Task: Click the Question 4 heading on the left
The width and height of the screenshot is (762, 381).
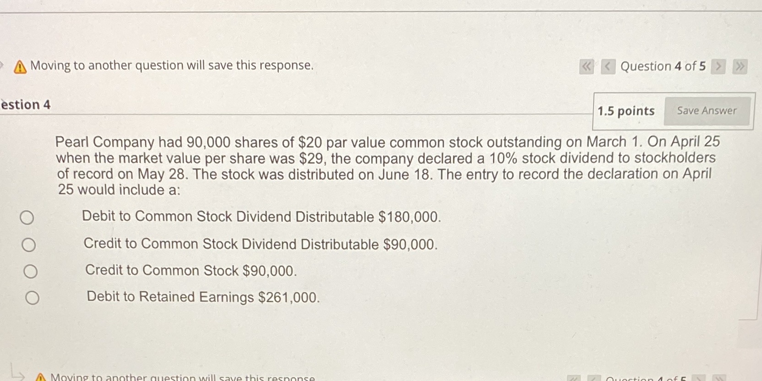Action: (26, 104)
